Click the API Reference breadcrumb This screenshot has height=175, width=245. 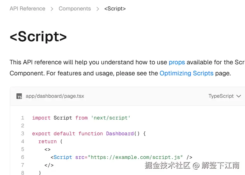[x=28, y=9]
